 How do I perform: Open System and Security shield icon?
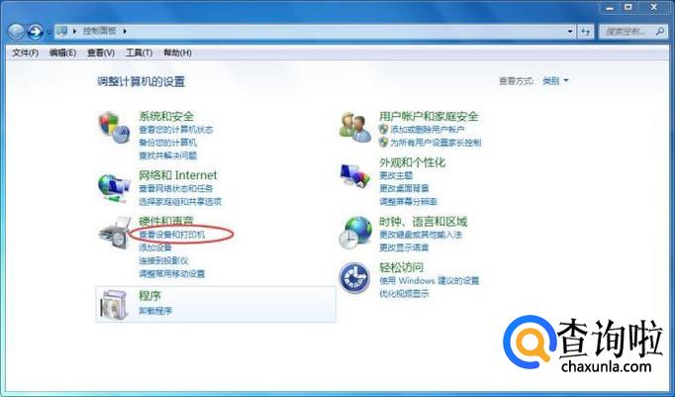[x=114, y=128]
